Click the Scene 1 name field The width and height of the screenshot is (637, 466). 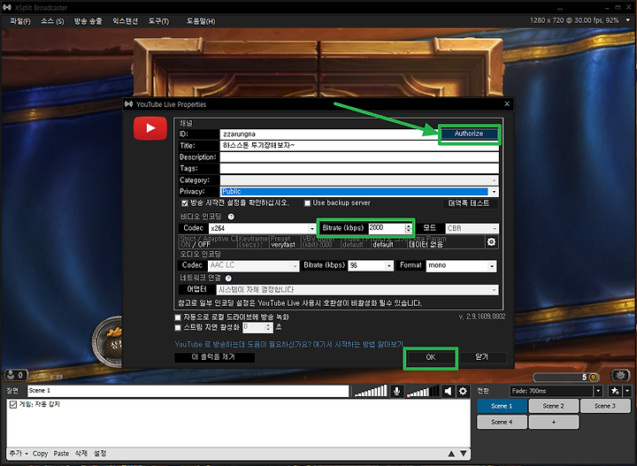(x=188, y=391)
